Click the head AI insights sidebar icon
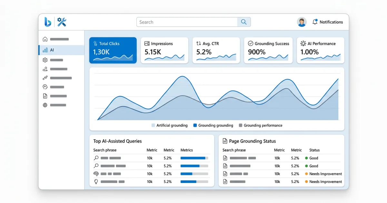387x203 pixels. click(x=45, y=87)
